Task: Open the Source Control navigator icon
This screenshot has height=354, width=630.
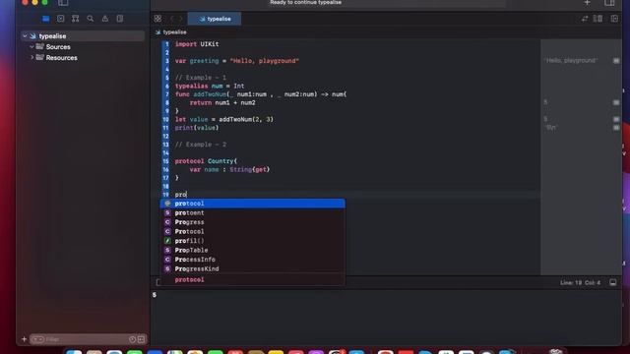Action: (60, 19)
